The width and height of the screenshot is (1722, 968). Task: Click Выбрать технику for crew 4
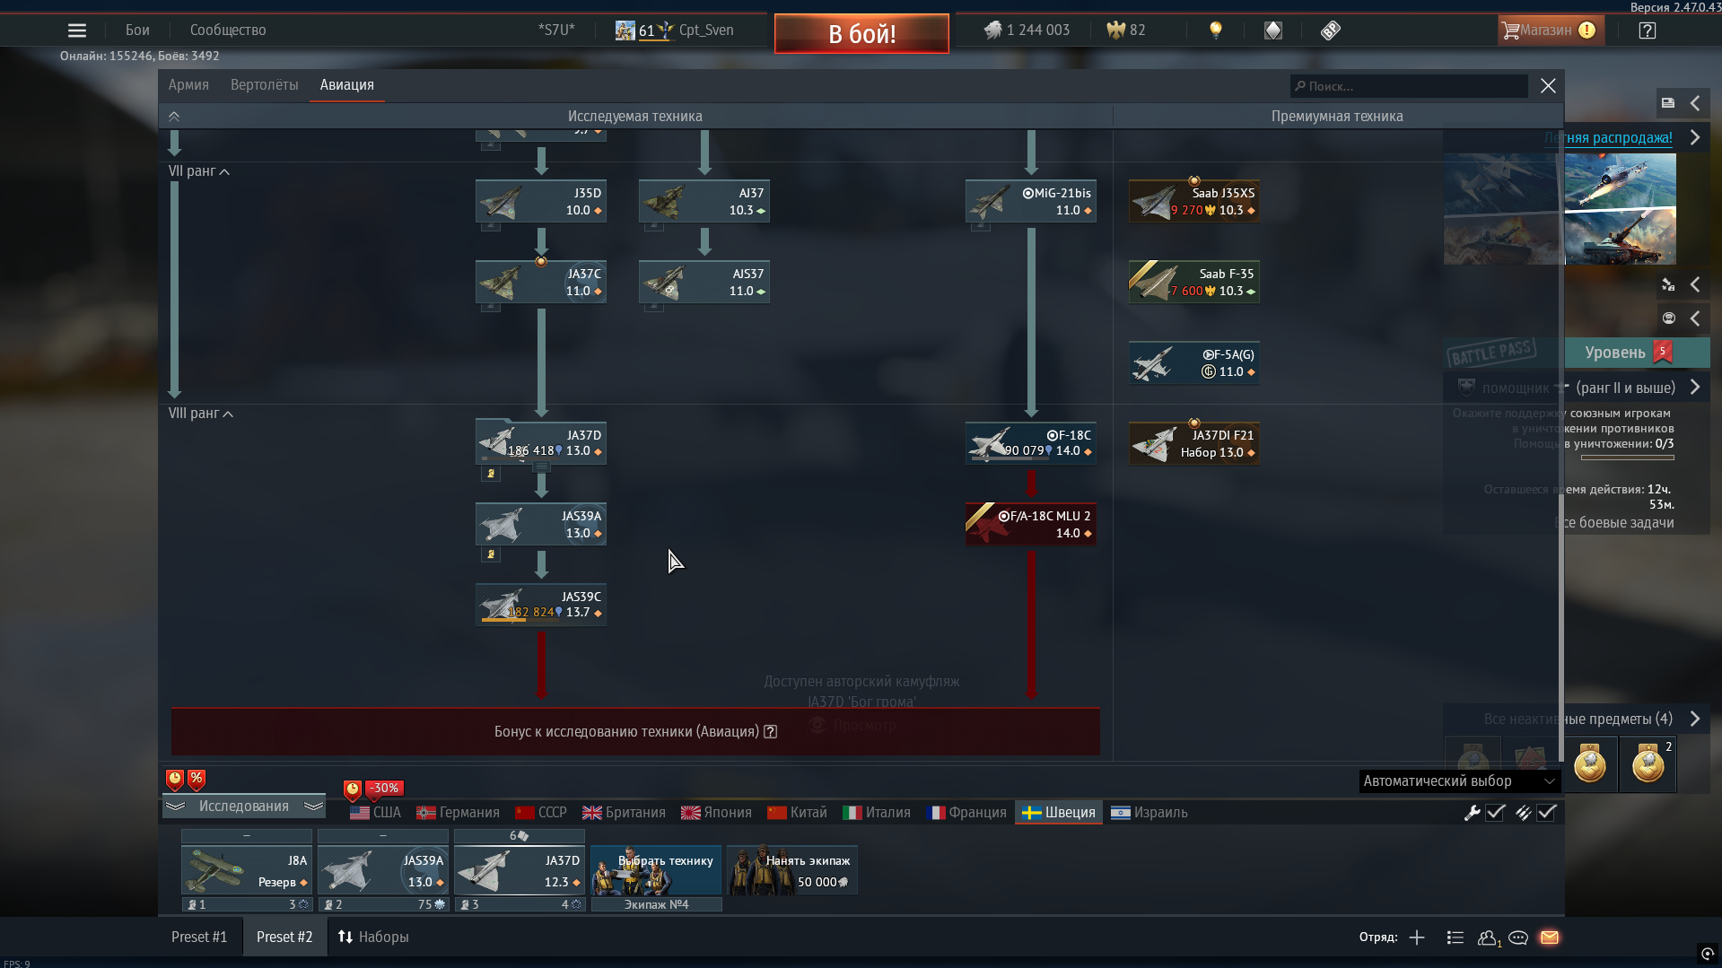656,870
